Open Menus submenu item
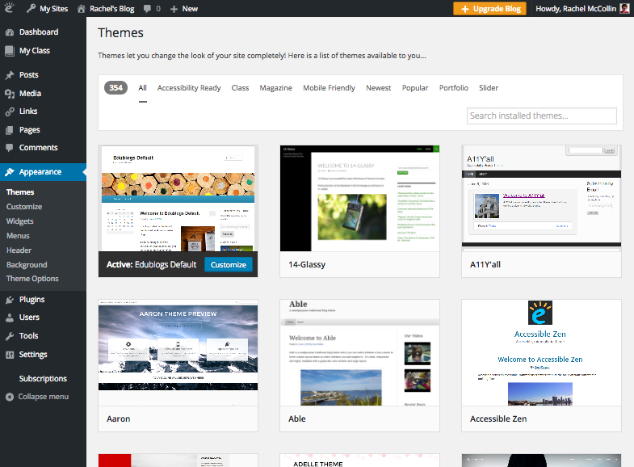The width and height of the screenshot is (634, 467). pos(18,236)
